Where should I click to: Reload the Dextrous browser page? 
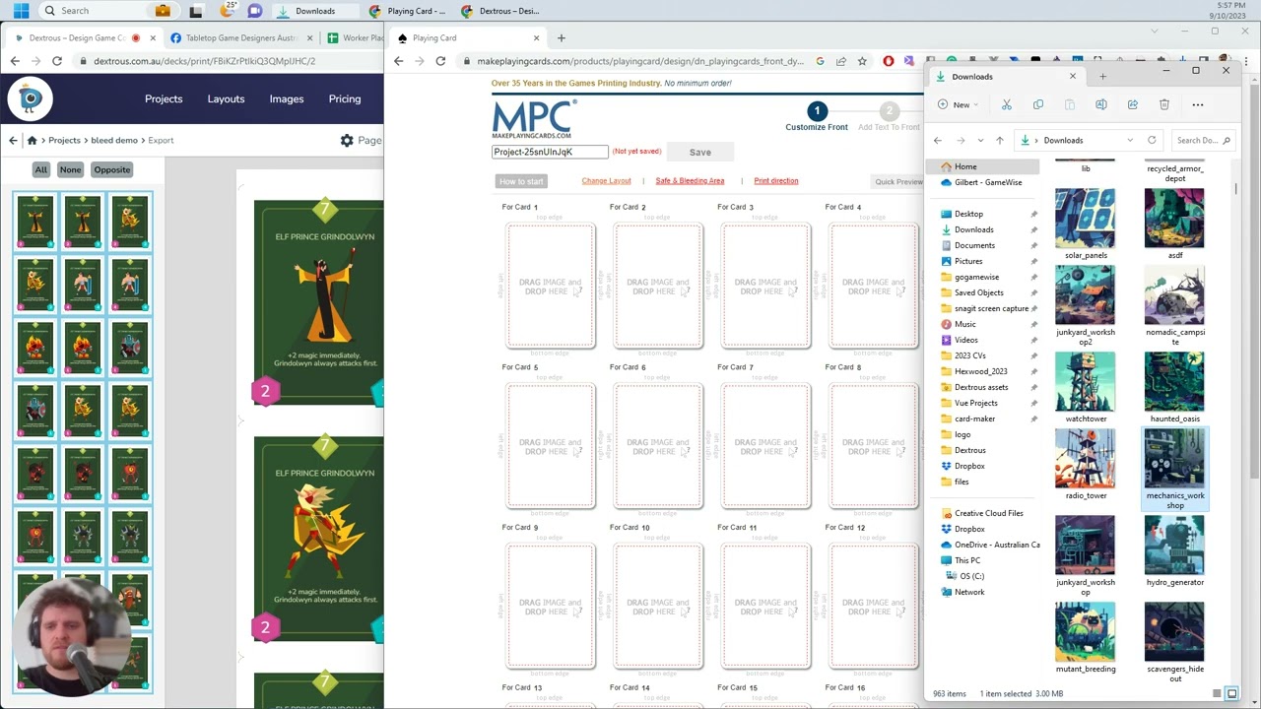(57, 61)
